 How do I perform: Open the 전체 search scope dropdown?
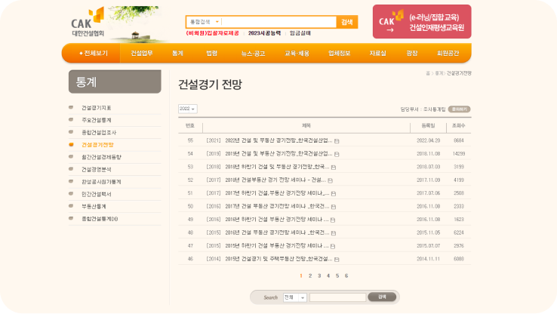(x=294, y=297)
